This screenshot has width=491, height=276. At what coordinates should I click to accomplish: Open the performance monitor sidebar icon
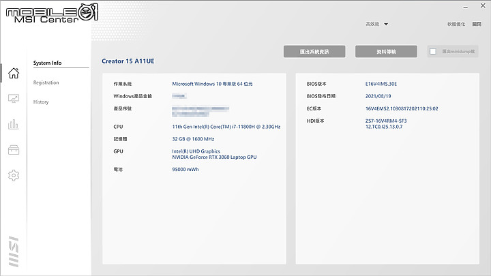tap(14, 99)
